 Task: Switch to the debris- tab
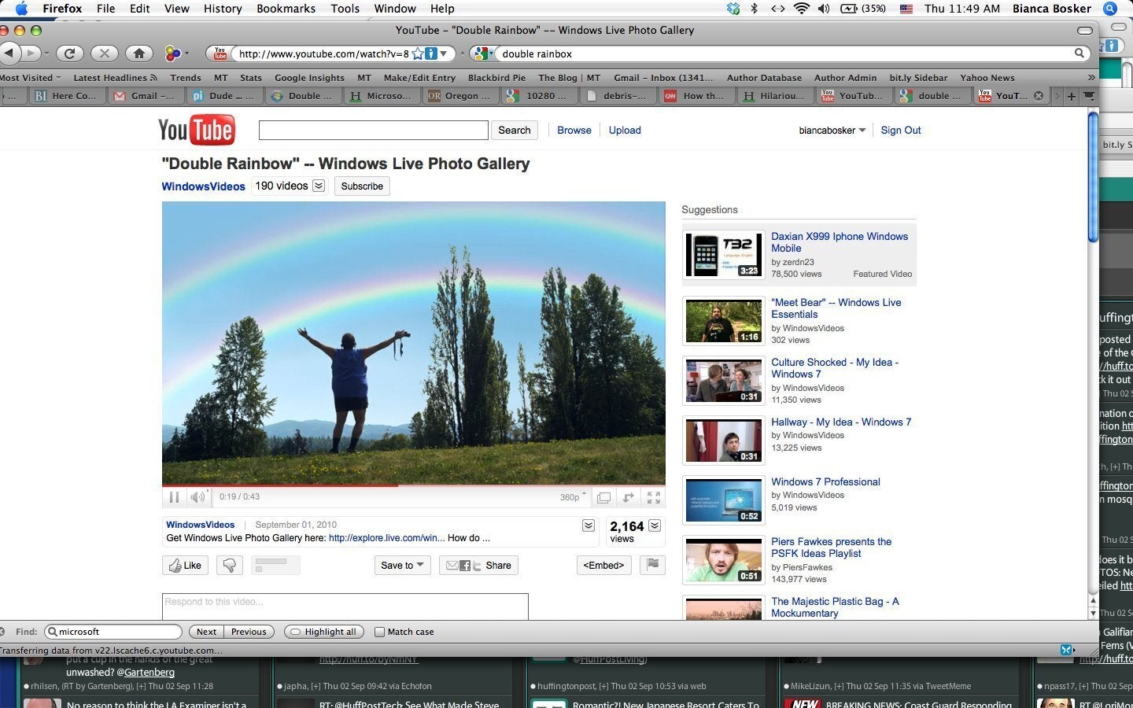pyautogui.click(x=618, y=96)
